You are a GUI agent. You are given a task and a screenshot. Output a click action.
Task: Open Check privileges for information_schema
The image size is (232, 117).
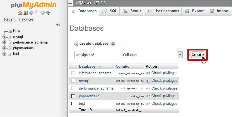(x=164, y=73)
